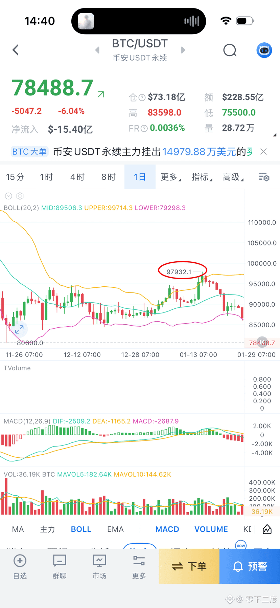Tap the 78488.7 last price
Image resolution: width=280 pixels, height=608 pixels.
coord(52,88)
